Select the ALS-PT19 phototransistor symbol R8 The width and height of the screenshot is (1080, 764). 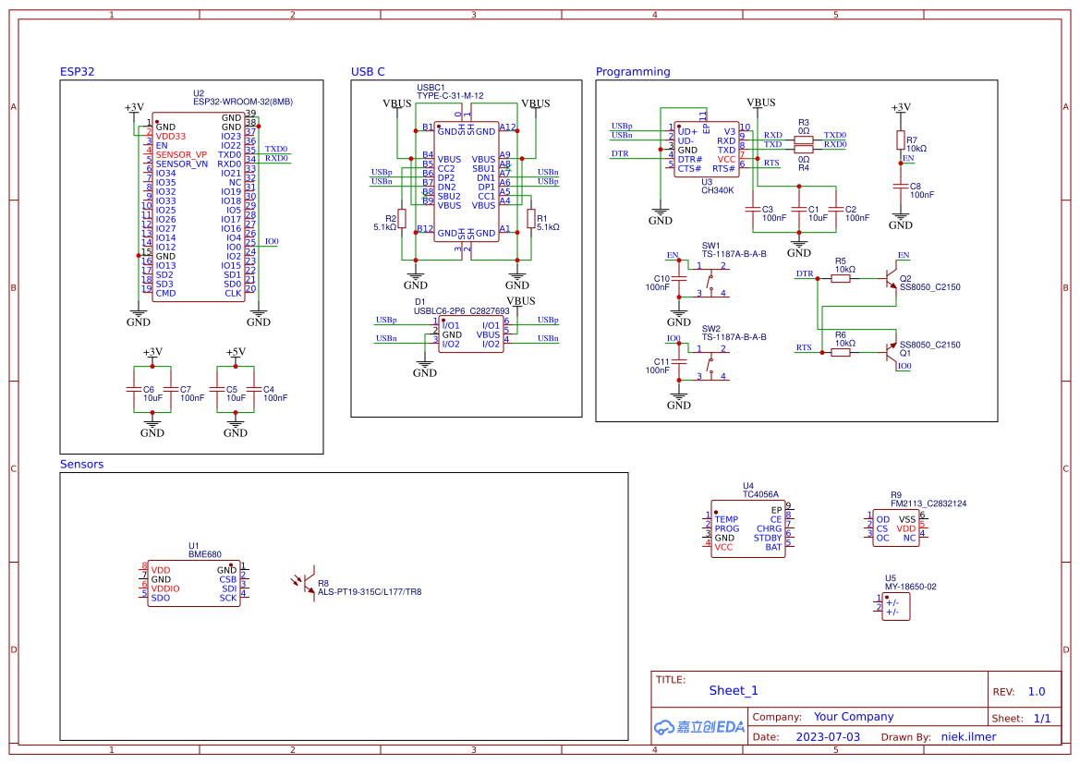pyautogui.click(x=304, y=583)
